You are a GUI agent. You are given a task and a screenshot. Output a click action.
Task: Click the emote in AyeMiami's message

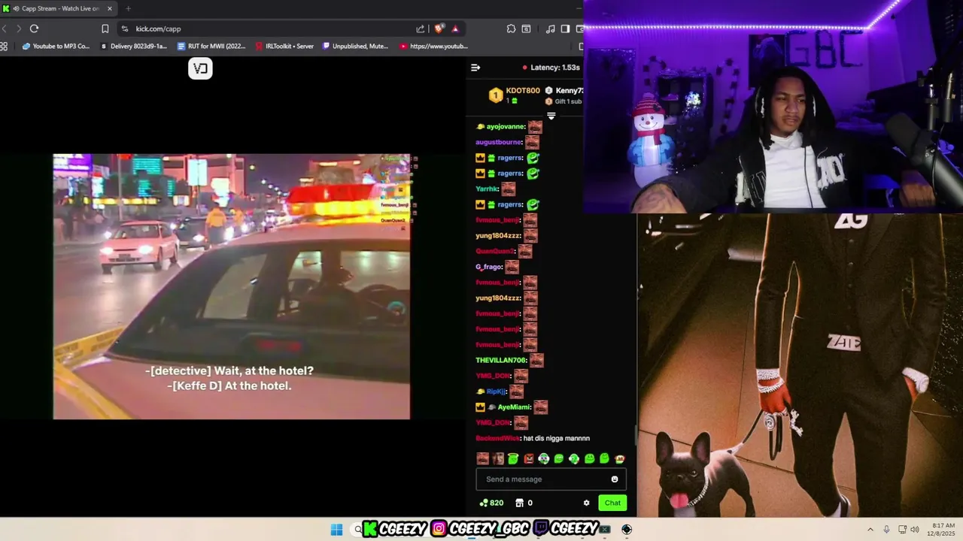(541, 407)
